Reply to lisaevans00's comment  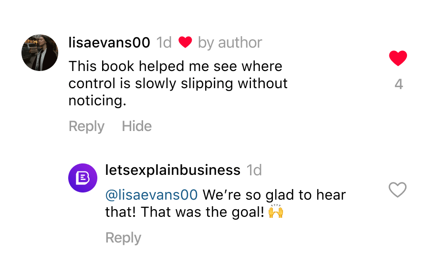[86, 126]
